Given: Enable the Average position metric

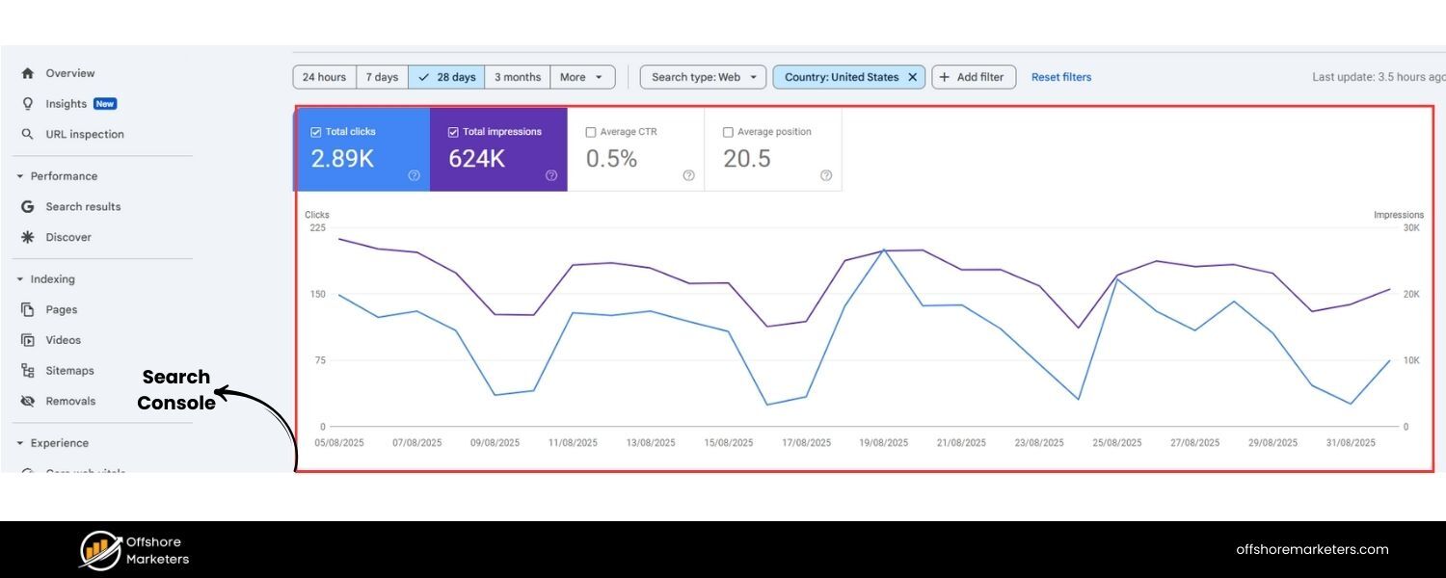Looking at the screenshot, I should 729,131.
